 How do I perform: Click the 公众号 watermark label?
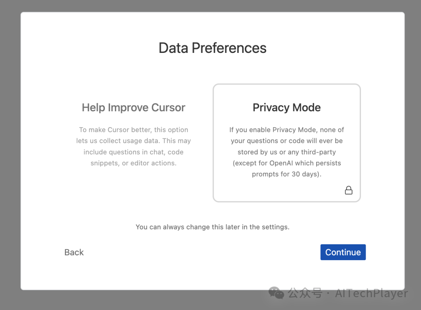[x=305, y=293]
